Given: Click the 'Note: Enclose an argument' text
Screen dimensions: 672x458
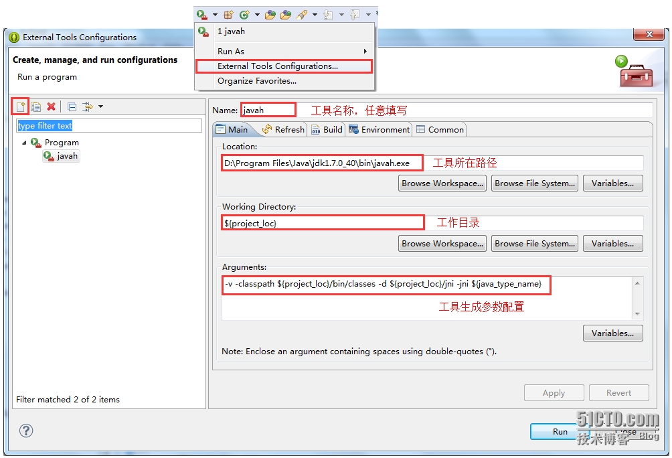Looking at the screenshot, I should (359, 352).
